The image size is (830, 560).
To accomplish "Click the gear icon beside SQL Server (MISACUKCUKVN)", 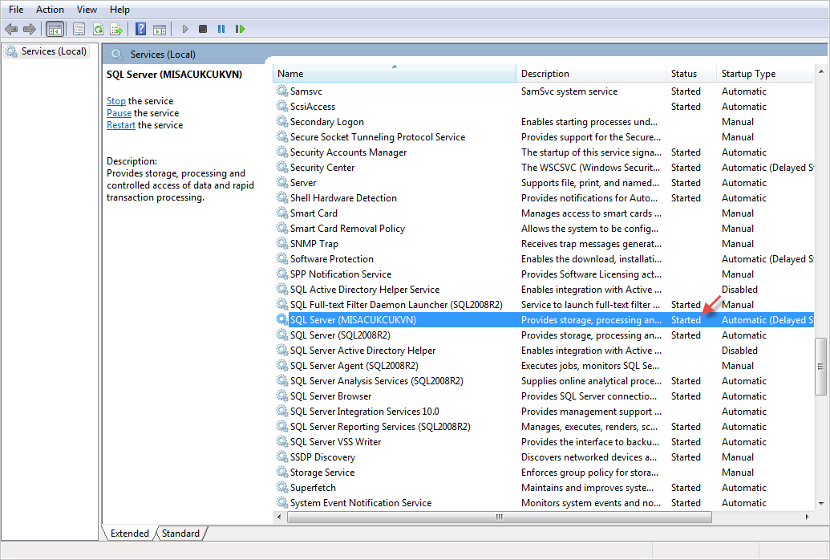I will tap(282, 320).
